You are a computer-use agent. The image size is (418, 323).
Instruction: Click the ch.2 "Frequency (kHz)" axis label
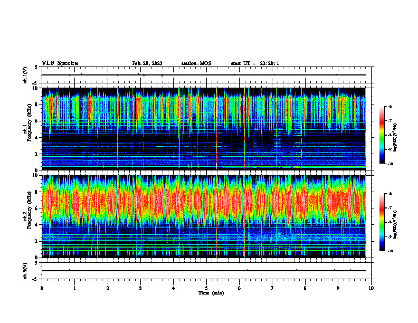coord(28,210)
